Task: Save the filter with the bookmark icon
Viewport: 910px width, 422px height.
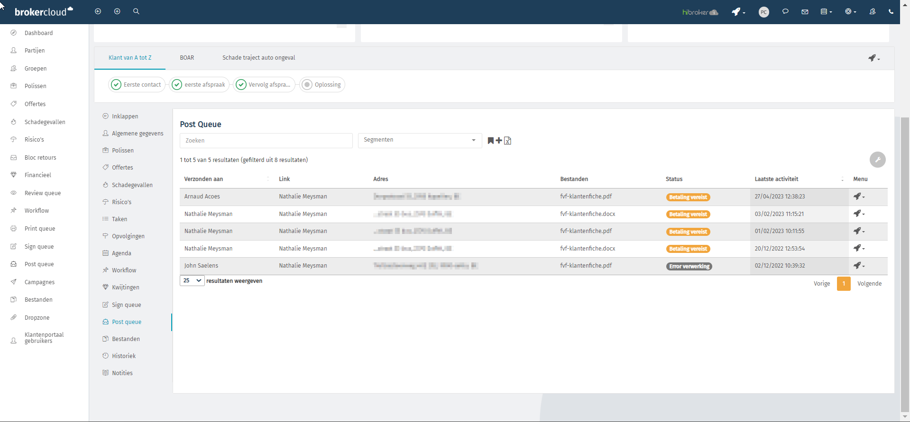Action: 491,141
